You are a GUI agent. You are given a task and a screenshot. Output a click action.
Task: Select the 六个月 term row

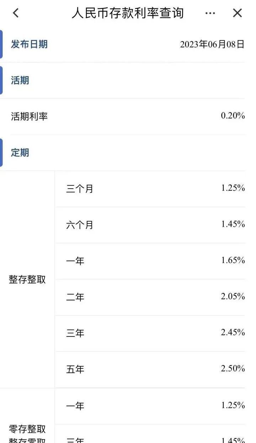(x=80, y=225)
